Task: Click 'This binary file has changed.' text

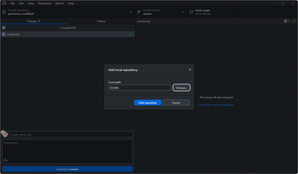Action: (x=216, y=97)
